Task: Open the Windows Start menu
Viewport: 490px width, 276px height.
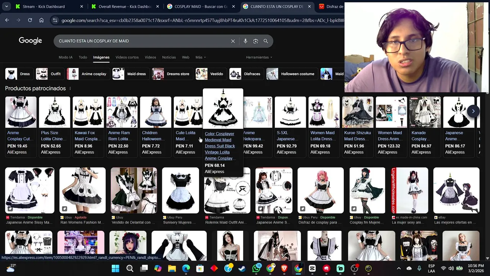Action: pos(115,268)
